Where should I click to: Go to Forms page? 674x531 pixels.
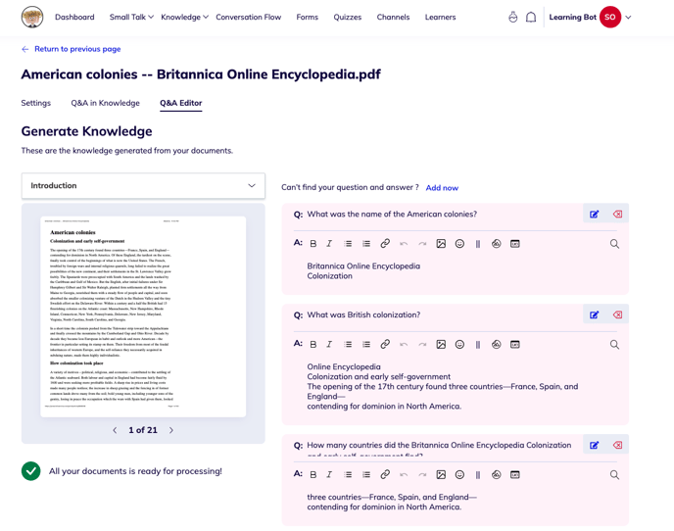[x=308, y=18]
